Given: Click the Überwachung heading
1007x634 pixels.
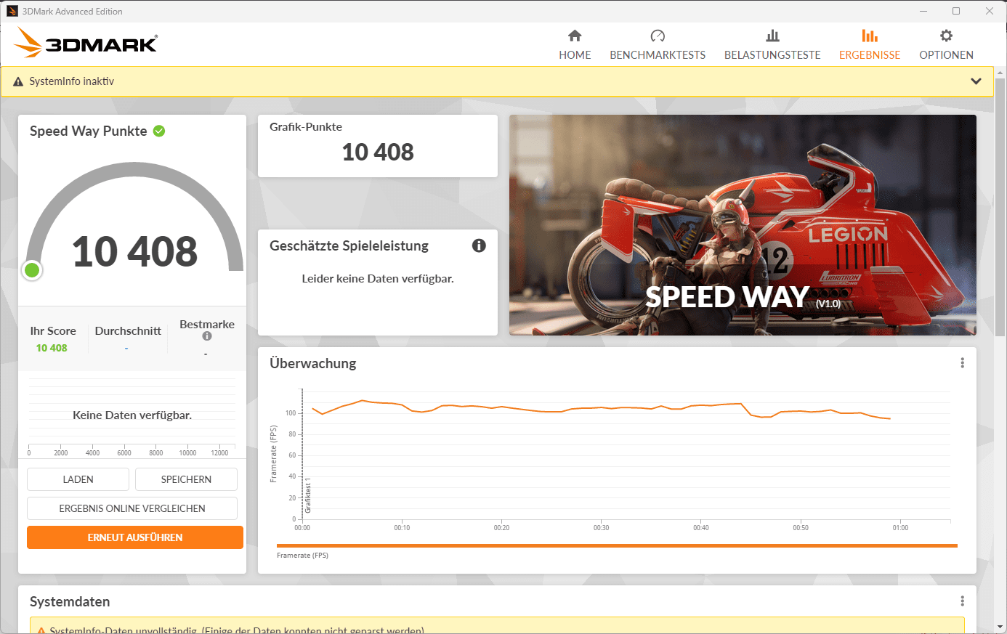Looking at the screenshot, I should click(x=313, y=363).
